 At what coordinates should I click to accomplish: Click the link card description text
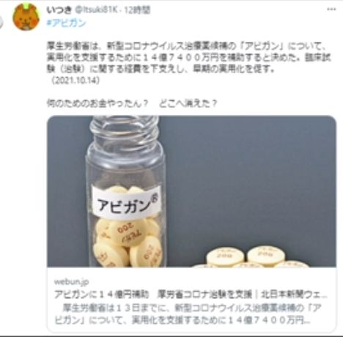[188, 314]
